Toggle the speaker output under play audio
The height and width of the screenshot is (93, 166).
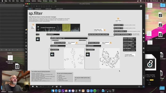point(38,39)
